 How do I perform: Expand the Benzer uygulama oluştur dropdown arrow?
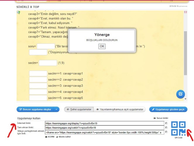56,109
